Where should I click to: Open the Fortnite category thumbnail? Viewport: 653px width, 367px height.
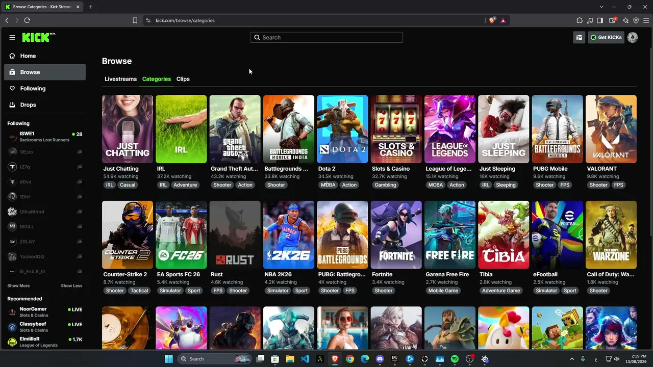(x=396, y=234)
